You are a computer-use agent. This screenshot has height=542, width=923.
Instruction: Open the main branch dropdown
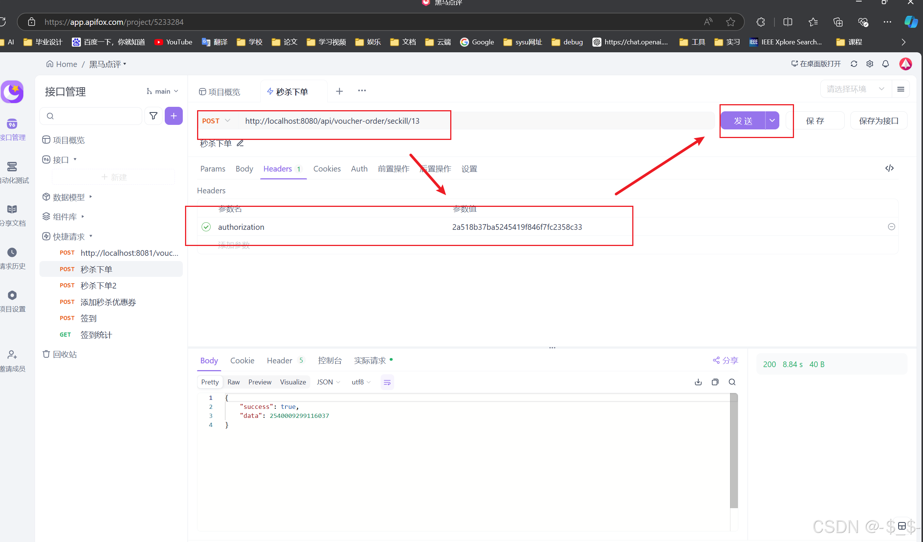click(x=162, y=91)
